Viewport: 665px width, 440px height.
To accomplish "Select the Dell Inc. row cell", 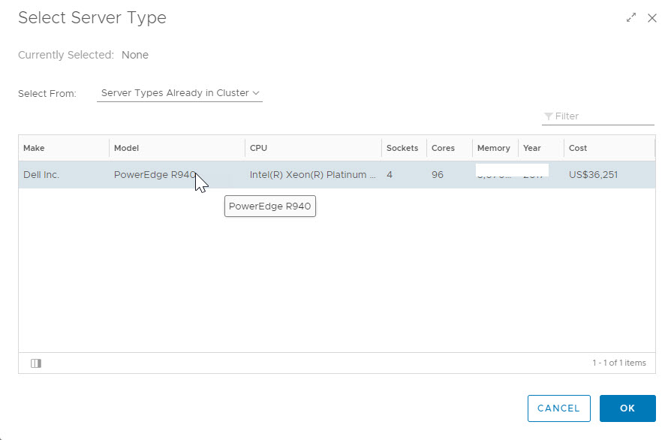I will (x=41, y=175).
